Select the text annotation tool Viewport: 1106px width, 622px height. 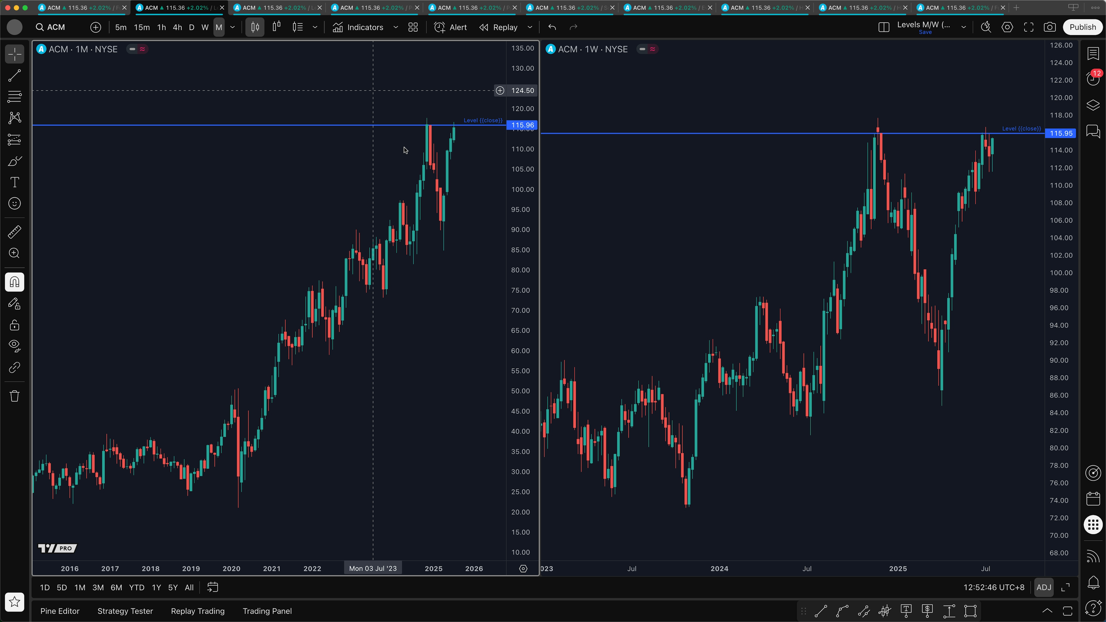click(x=15, y=182)
